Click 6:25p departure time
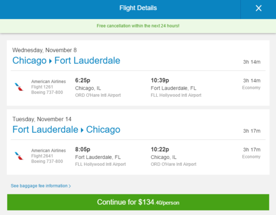Viewport: 276px width, 215px height. click(x=83, y=80)
